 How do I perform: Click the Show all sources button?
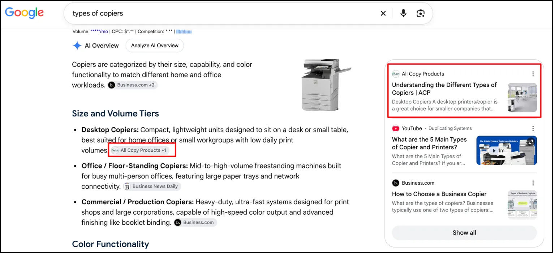pos(464,233)
